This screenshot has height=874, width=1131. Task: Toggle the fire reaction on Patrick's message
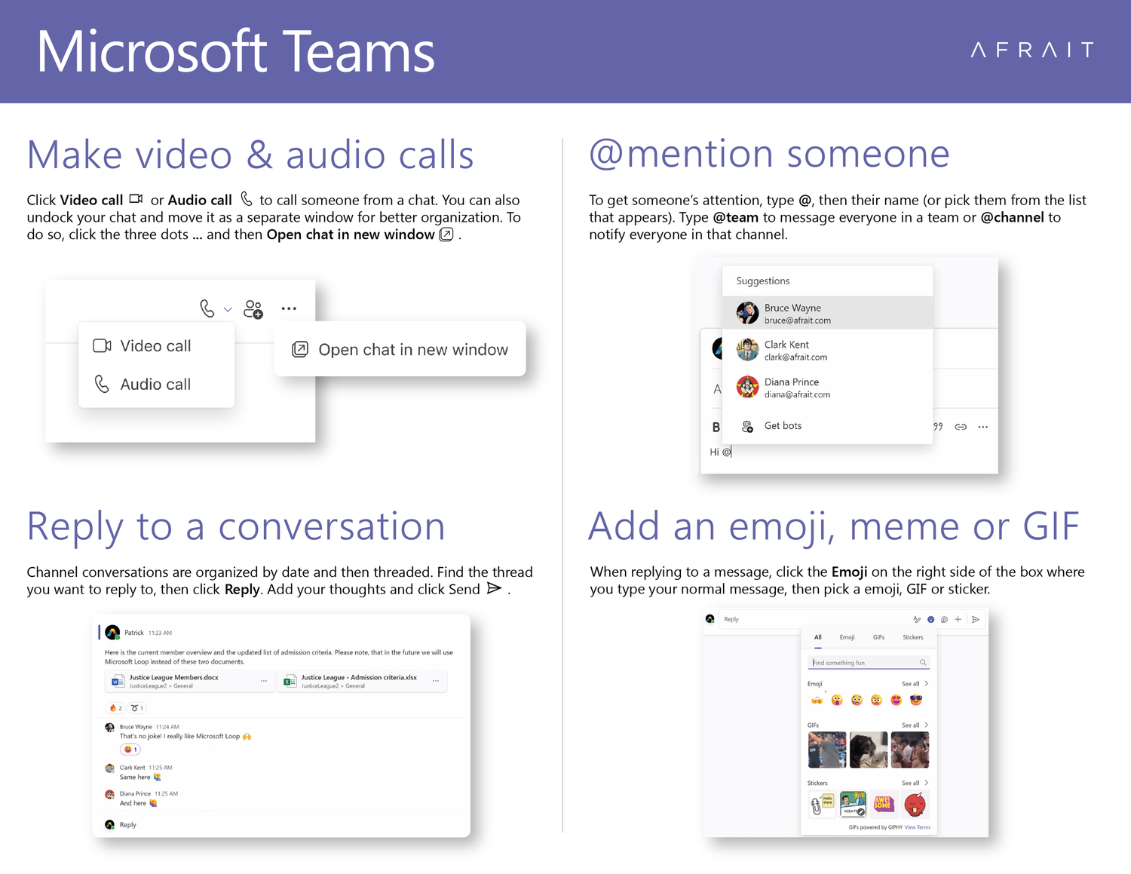point(114,708)
